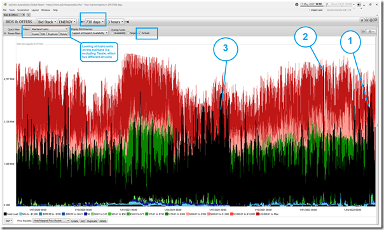Toggle the Targets overlay checkbox
The image size is (384, 230).
click(128, 33)
